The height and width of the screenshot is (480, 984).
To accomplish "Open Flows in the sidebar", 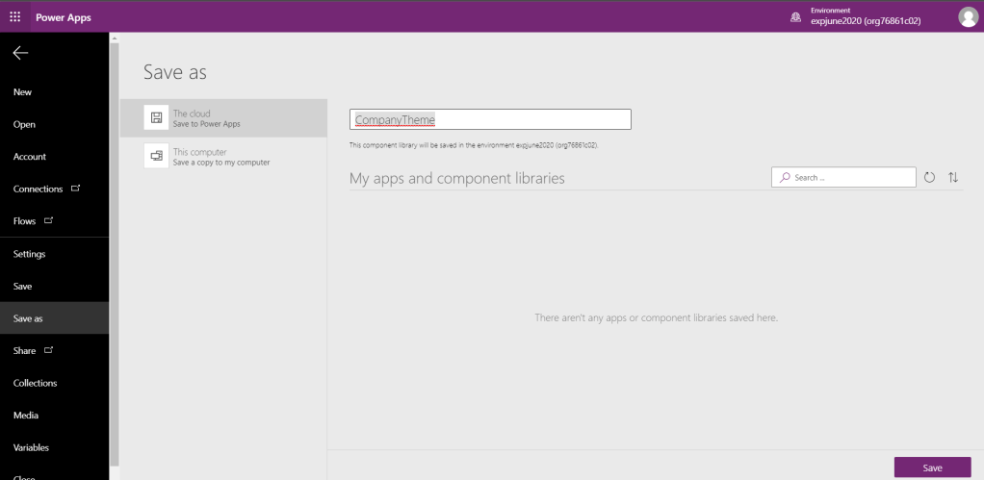I will [25, 221].
